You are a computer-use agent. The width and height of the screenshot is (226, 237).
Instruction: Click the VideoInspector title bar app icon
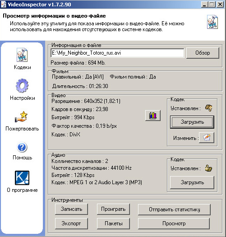[4, 4]
